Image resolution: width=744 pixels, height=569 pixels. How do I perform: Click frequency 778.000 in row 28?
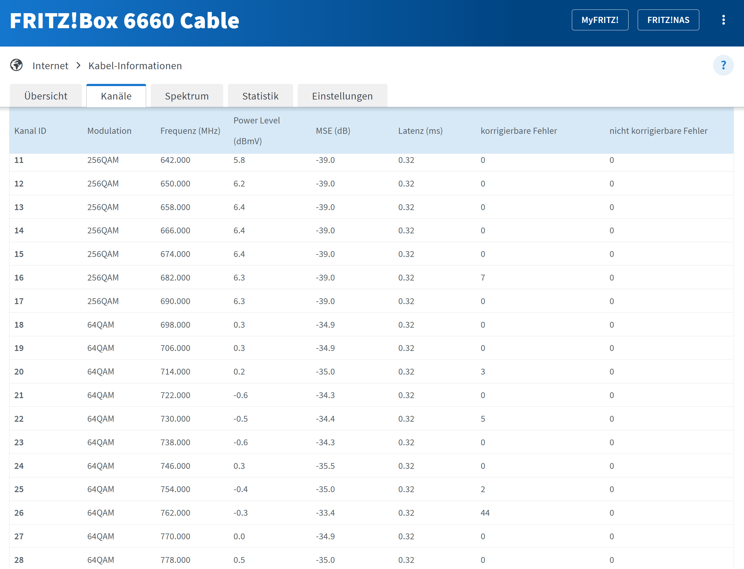click(x=175, y=560)
